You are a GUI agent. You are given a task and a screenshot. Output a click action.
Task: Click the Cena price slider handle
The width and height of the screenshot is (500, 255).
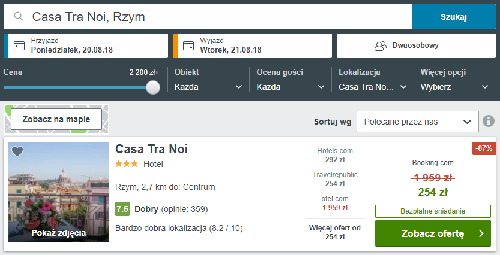[x=153, y=87]
